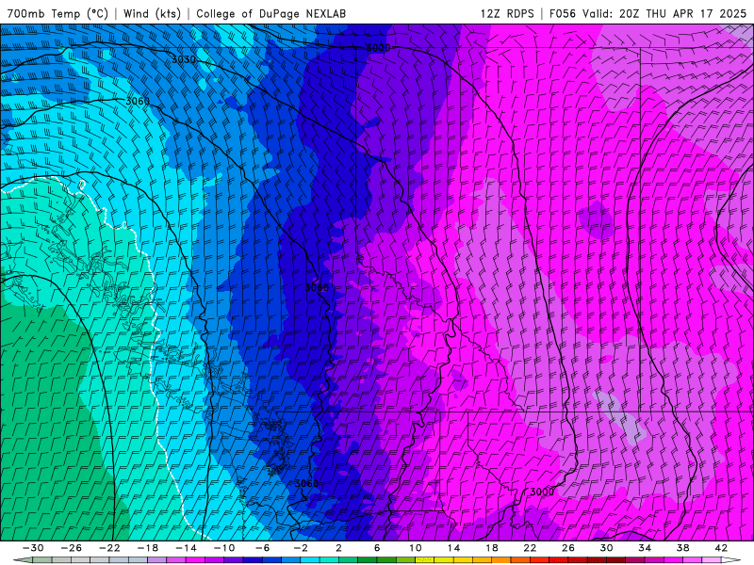Image resolution: width=754 pixels, height=565 pixels.
Task: Click the '-6' color scale label
Action: tap(262, 548)
